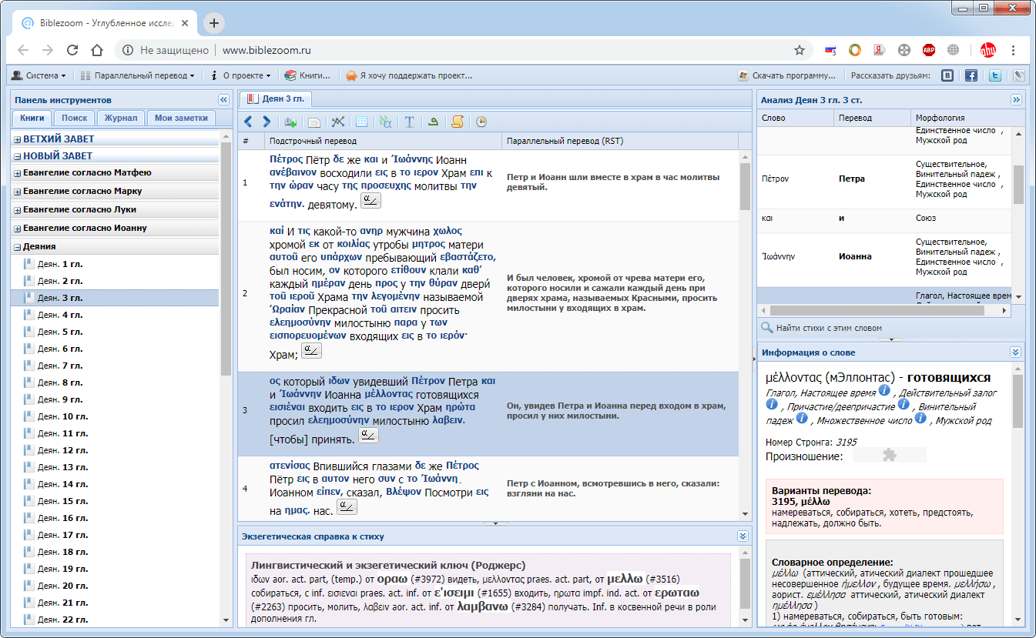Open the Система menu
The image size is (1036, 638).
pyautogui.click(x=39, y=75)
